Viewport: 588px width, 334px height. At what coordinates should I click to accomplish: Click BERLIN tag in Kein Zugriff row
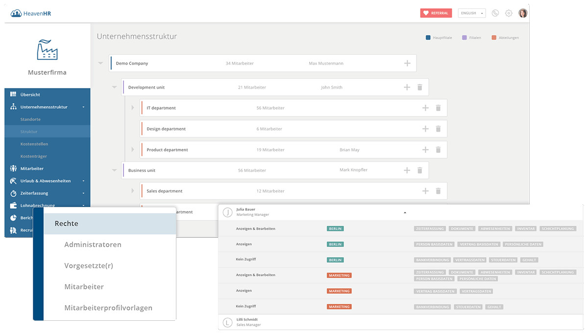(335, 260)
